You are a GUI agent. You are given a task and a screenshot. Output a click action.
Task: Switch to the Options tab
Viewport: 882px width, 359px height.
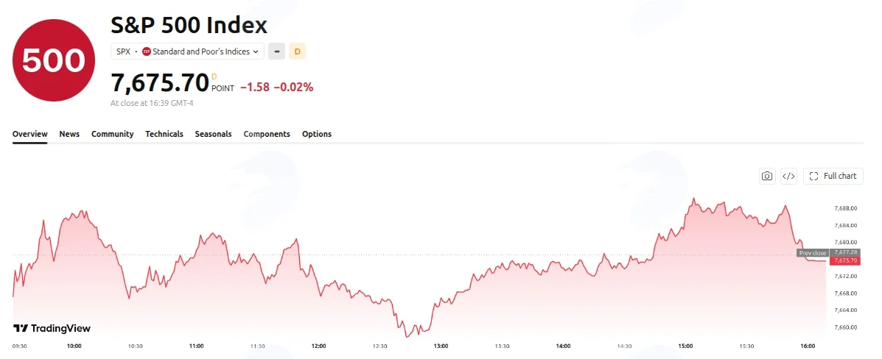[x=317, y=134]
